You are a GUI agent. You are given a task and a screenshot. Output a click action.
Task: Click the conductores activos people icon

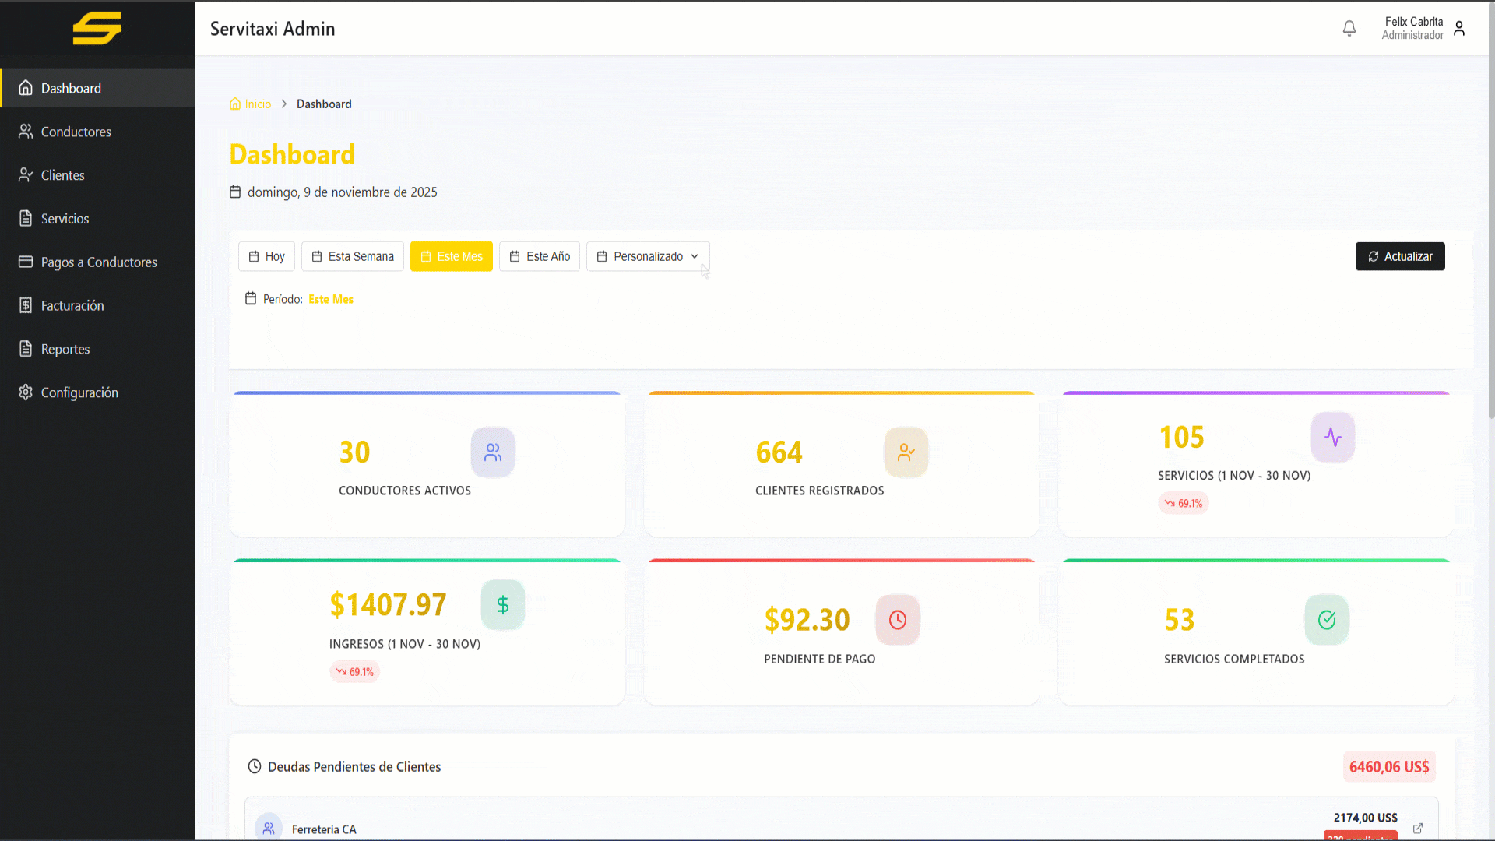pos(493,452)
